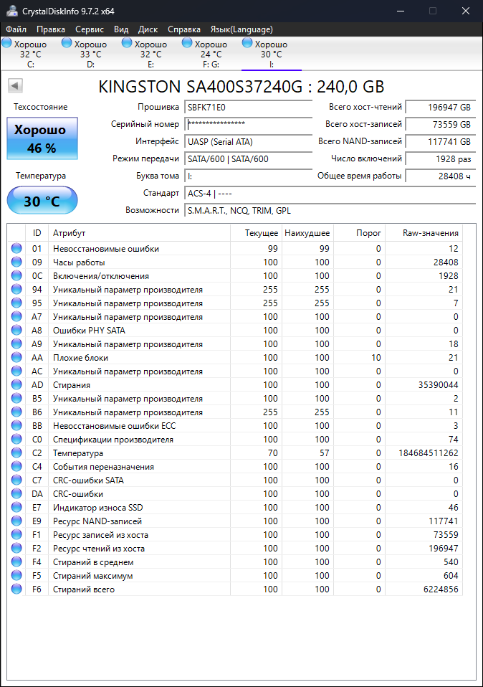
Task: Open the Вид menu
Action: pos(121,29)
